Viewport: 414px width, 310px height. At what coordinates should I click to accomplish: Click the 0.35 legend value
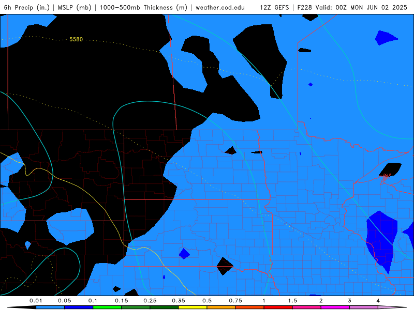[x=179, y=301]
